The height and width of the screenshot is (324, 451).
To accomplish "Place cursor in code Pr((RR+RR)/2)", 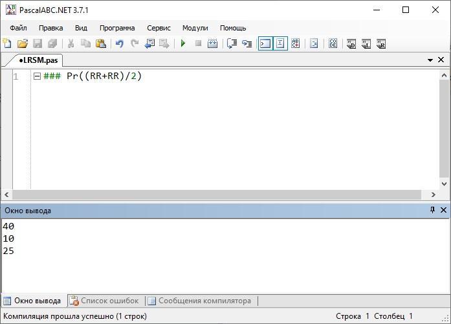I will tap(104, 76).
